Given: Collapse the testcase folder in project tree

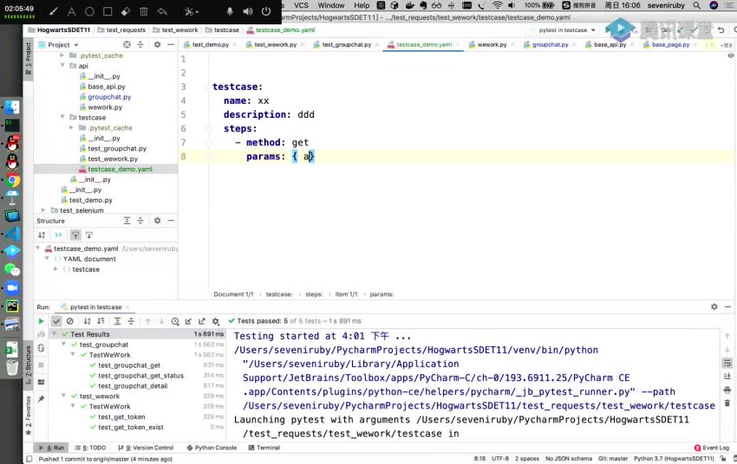Looking at the screenshot, I should 62,117.
